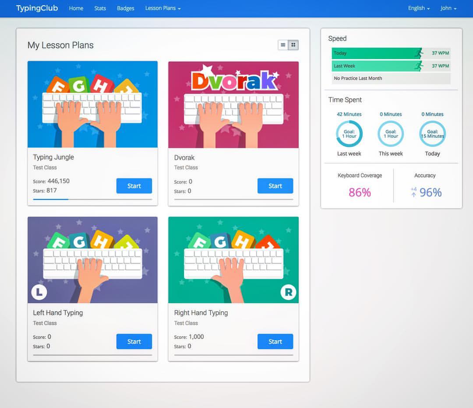The image size is (473, 408).
Task: Click the R badge on Right Hand card
Action: [288, 292]
